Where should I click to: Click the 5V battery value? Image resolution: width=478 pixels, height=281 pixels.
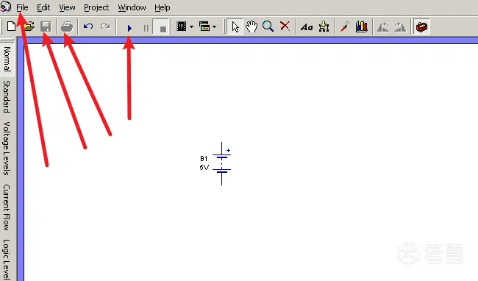tap(204, 167)
